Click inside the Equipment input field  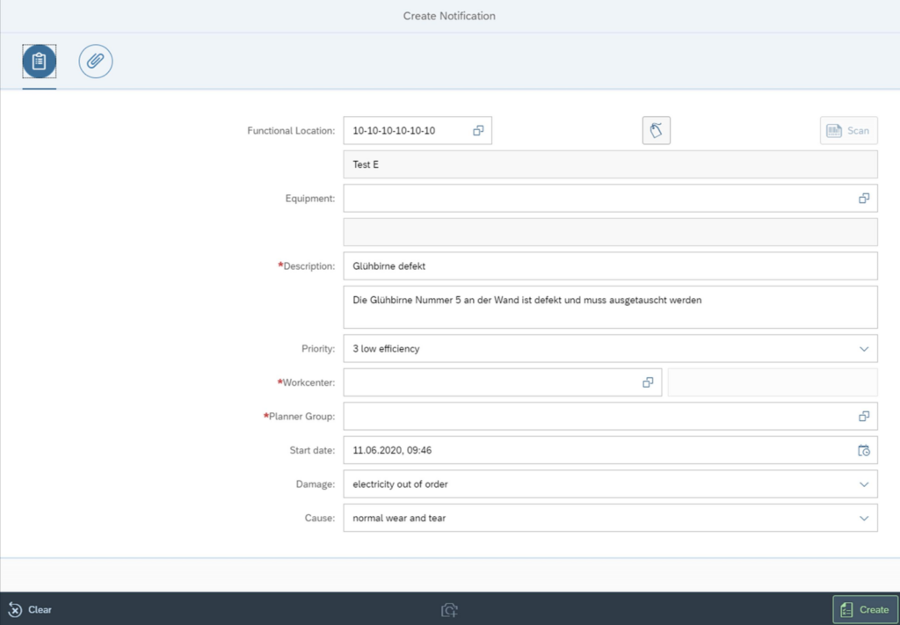click(589, 199)
